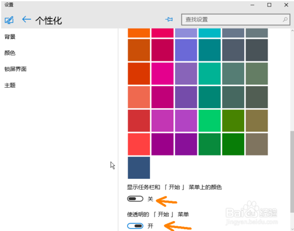Image resolution: width=294 pixels, height=231 pixels.
Task: Pin this settings page with pin icon
Action: pos(169,19)
